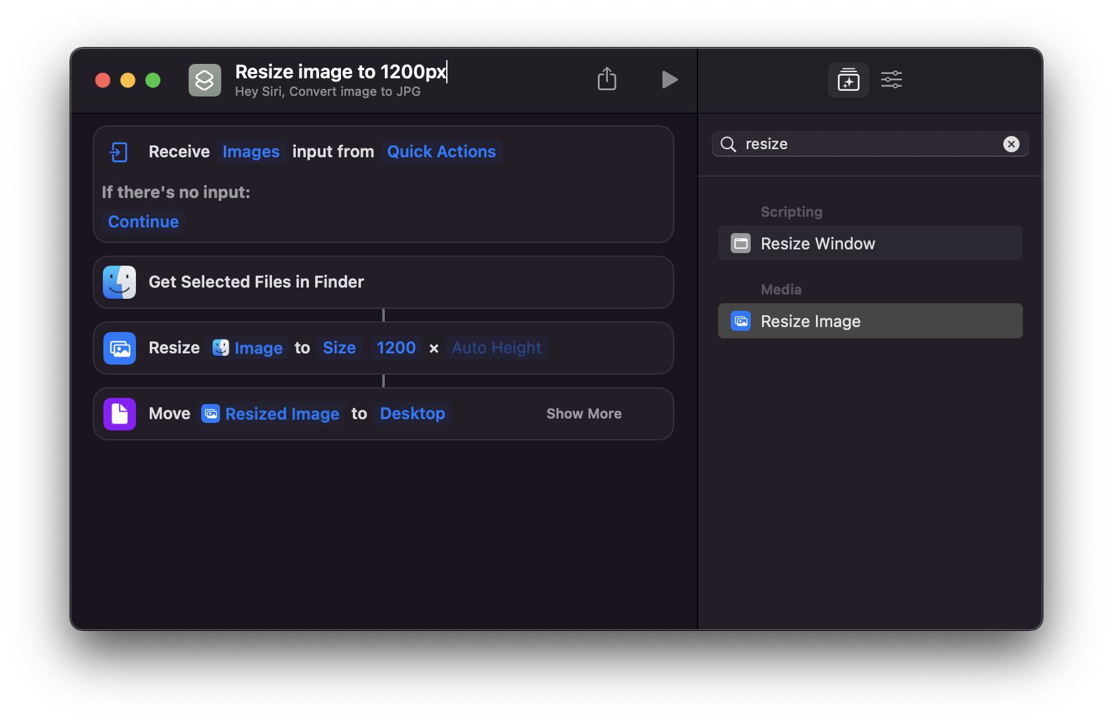
Task: Open the Quick Actions source dropdown
Action: 441,152
